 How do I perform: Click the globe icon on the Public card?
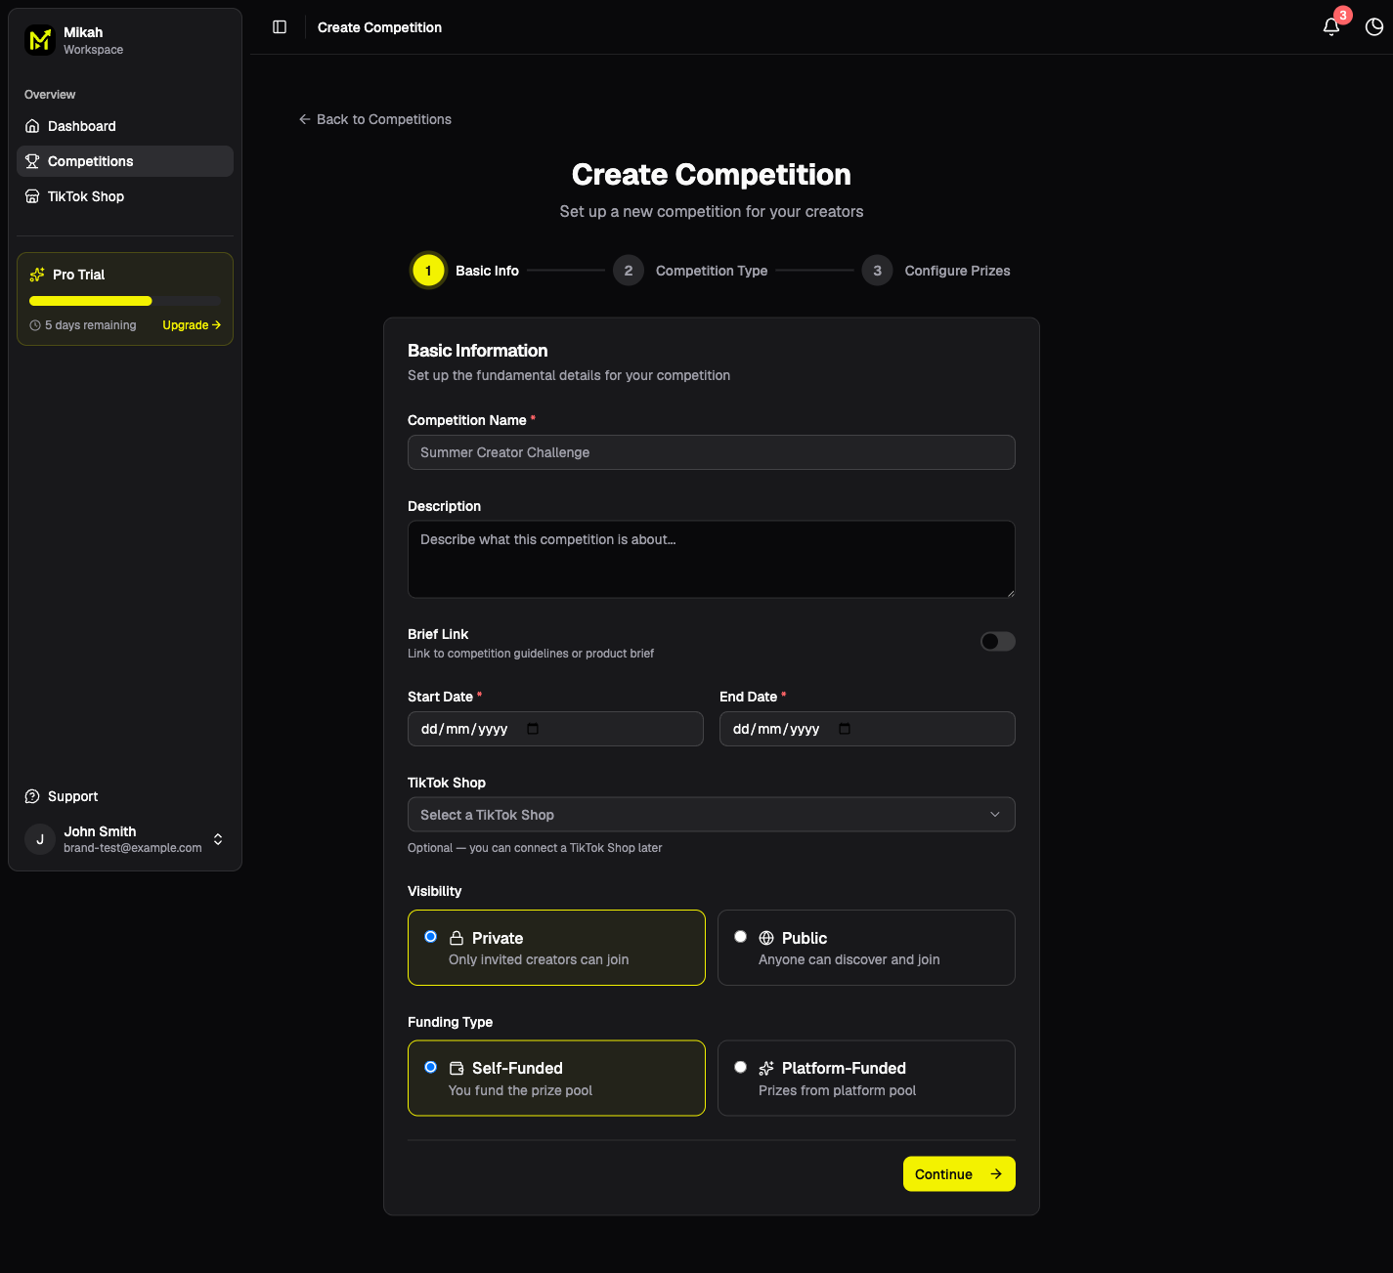click(766, 938)
